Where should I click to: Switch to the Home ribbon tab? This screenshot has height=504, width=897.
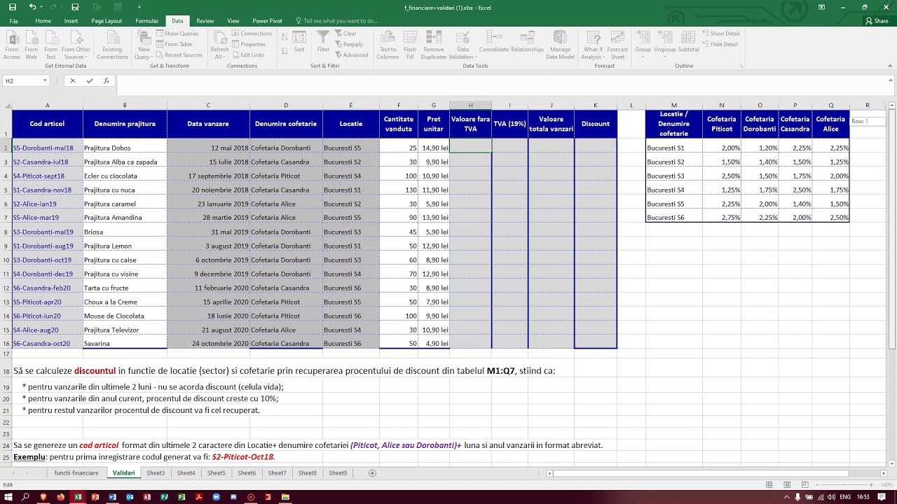(x=43, y=21)
